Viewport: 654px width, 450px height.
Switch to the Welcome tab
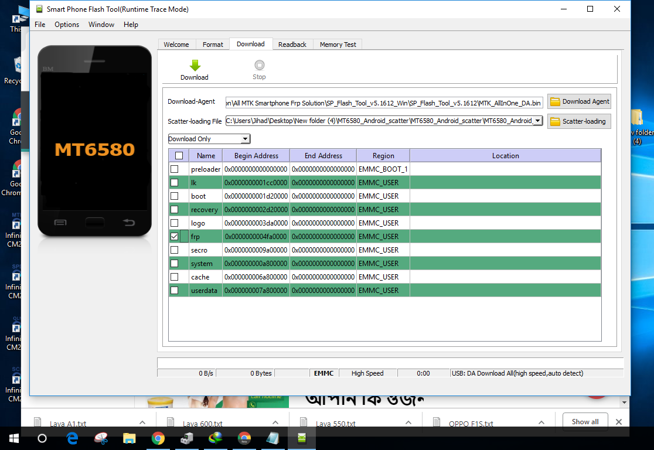click(x=176, y=44)
